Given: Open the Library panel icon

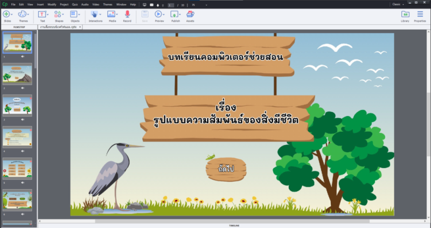Looking at the screenshot, I should coord(405,14).
